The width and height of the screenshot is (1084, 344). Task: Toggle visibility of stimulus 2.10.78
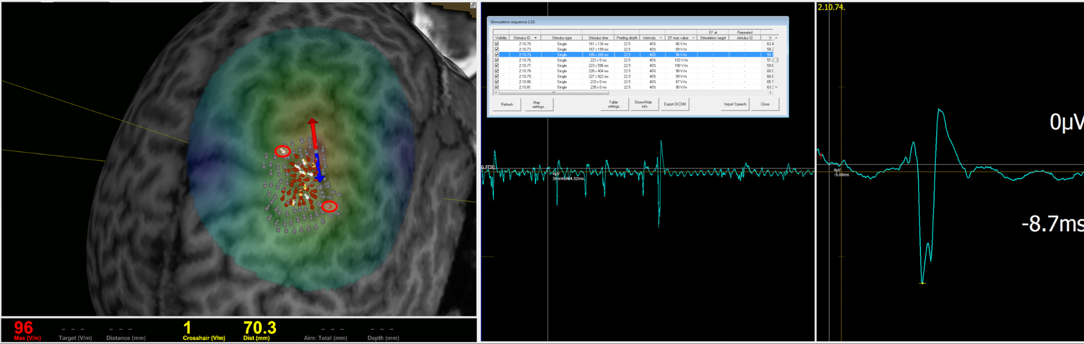tap(496, 71)
